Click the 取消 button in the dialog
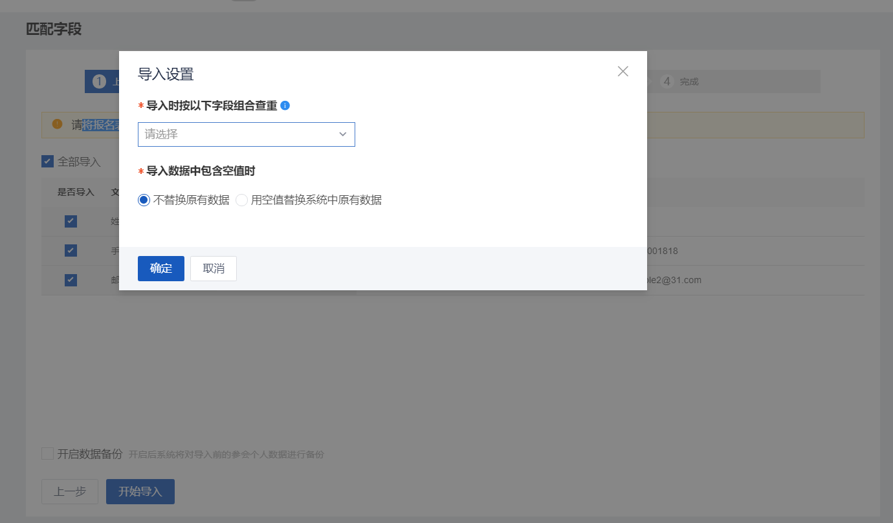Viewport: 893px width, 523px height. tap(214, 268)
